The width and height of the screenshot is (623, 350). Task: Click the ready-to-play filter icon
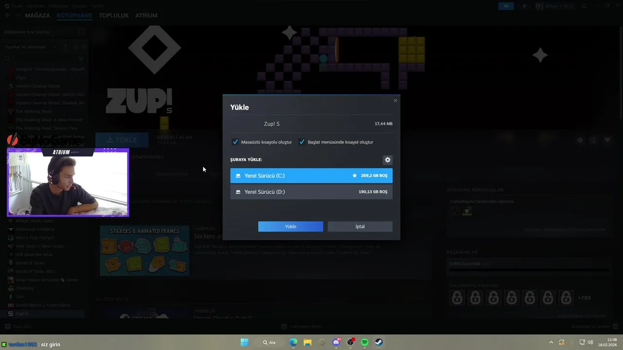(84, 47)
